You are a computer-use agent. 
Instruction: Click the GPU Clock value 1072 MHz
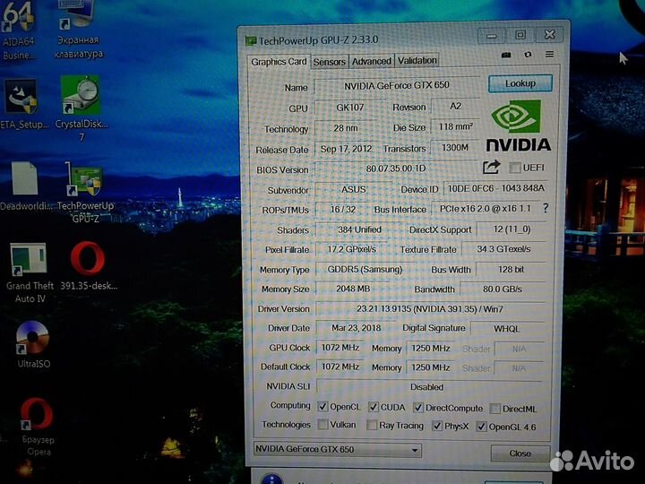340,348
